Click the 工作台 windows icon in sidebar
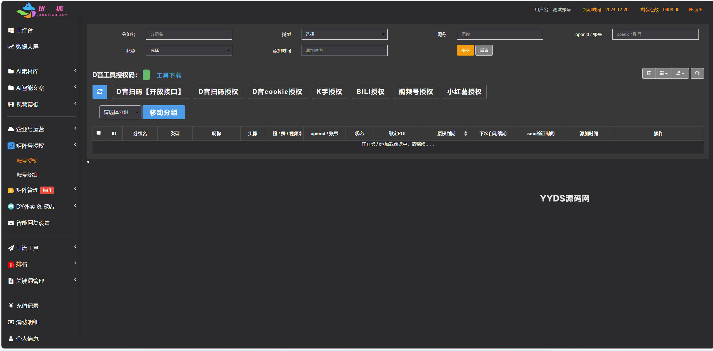713x351 pixels. pyautogui.click(x=11, y=30)
